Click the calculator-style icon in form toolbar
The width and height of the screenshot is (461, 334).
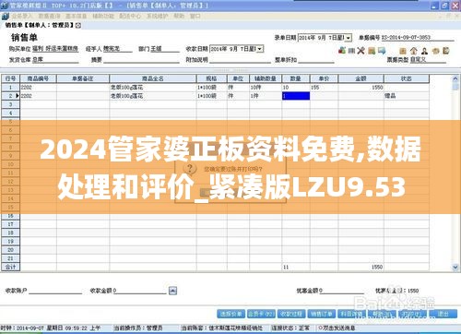[351, 51]
